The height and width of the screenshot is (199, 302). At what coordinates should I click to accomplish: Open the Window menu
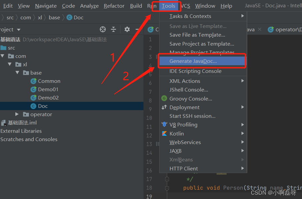coord(205,6)
